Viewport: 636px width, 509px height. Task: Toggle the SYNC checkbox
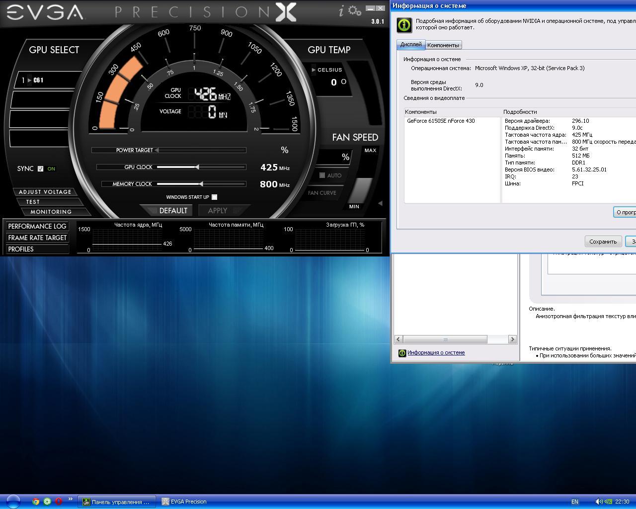(41, 169)
